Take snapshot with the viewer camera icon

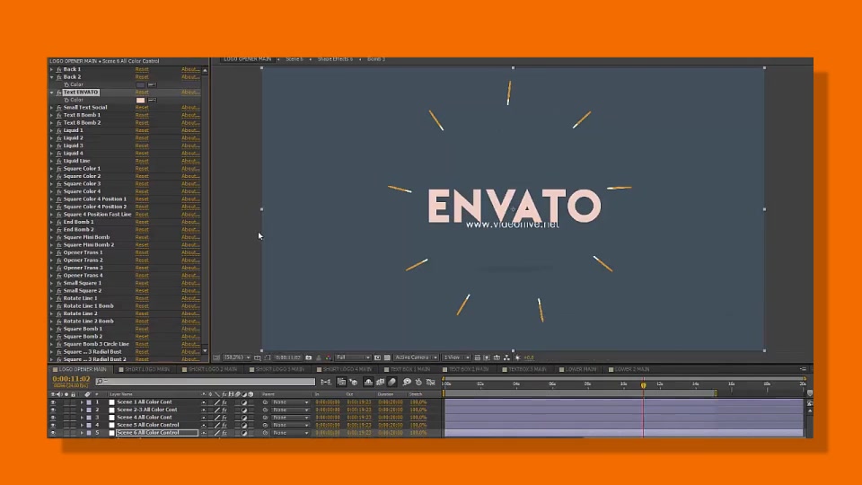(308, 357)
